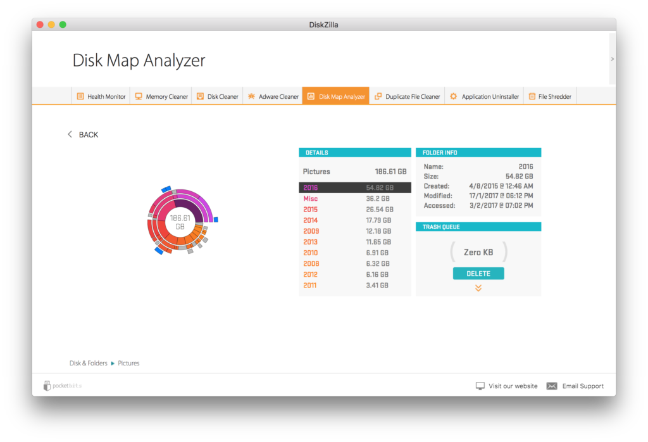648x442 pixels.
Task: Click the 186.61 GB center of the disk map
Action: point(180,222)
